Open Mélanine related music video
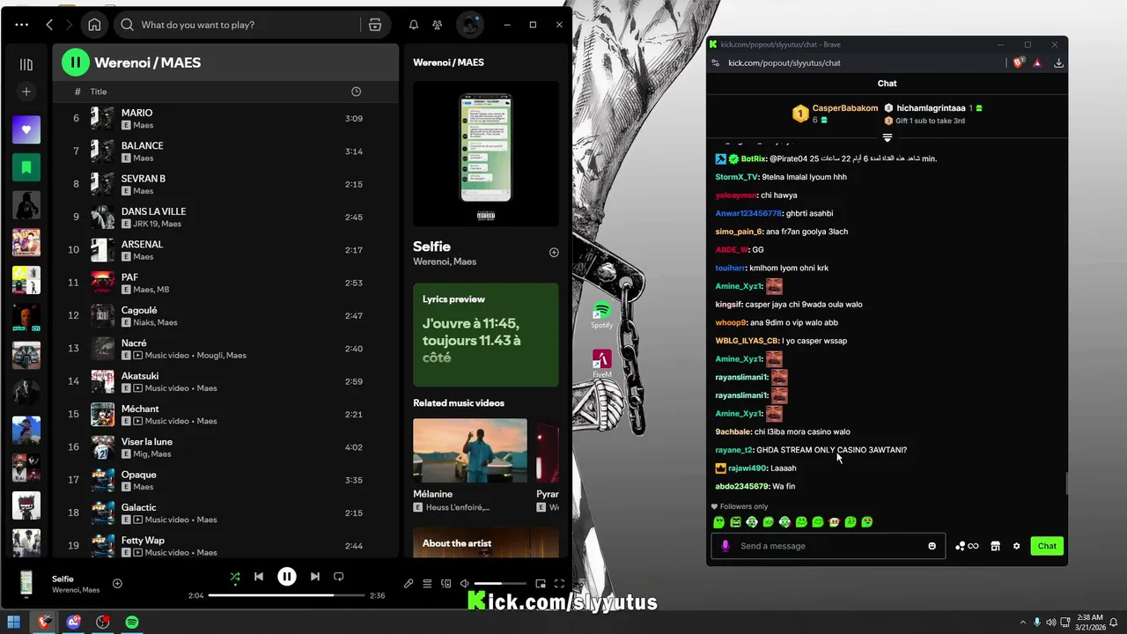The image size is (1127, 634). click(x=470, y=465)
